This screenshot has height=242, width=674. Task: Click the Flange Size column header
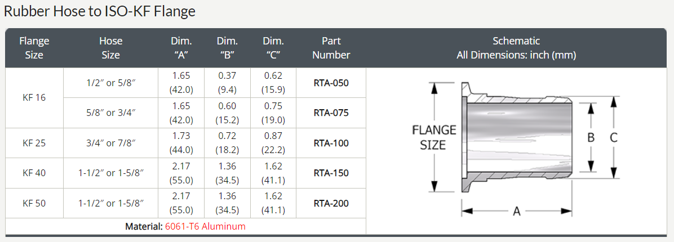[34, 48]
